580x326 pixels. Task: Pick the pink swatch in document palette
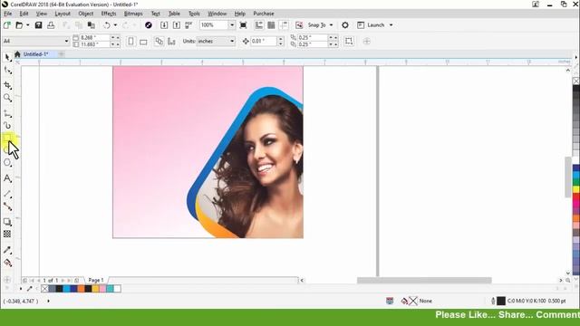[102, 289]
